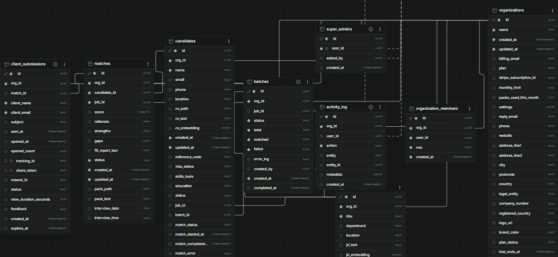Open candidates table options menu

229,41
